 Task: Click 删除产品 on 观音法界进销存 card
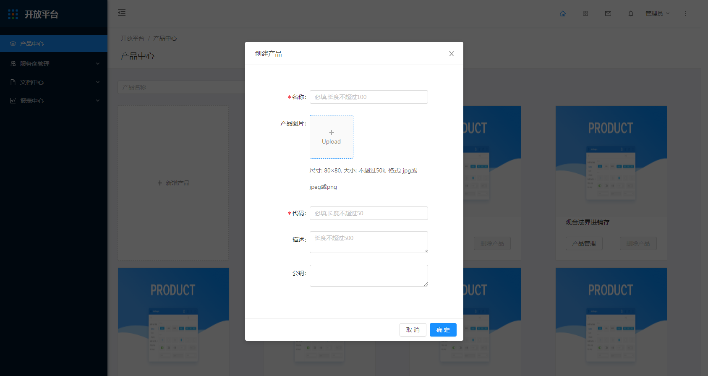pos(638,243)
